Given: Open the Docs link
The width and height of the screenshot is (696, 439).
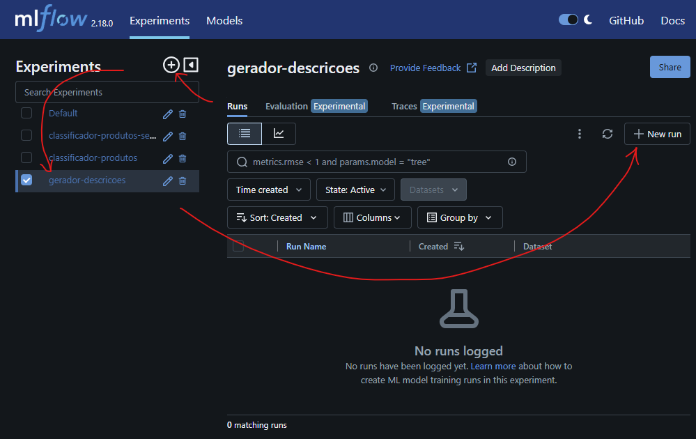Looking at the screenshot, I should 672,20.
